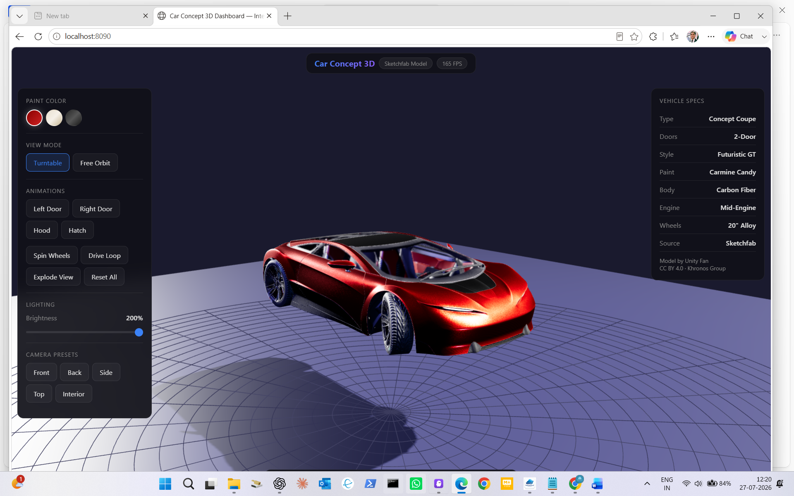Open the Windows Start menu
The height and width of the screenshot is (496, 794).
pos(165,484)
